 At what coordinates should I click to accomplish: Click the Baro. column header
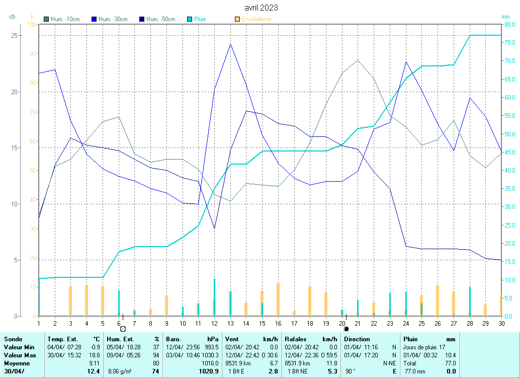(174, 339)
